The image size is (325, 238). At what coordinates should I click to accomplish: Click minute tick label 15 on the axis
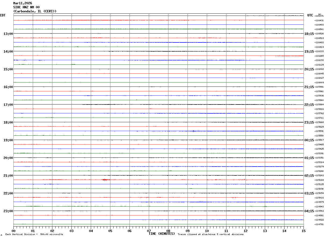point(304,231)
